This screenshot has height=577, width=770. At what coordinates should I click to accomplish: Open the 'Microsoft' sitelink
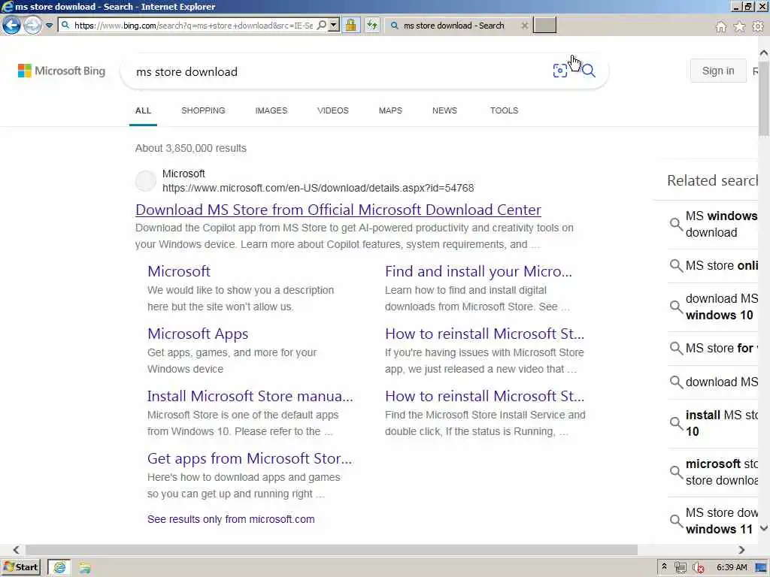179,271
